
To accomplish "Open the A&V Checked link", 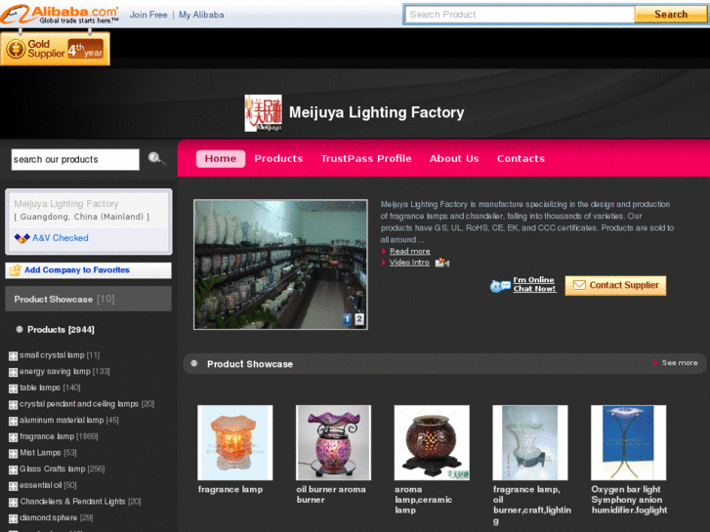I will 61,238.
